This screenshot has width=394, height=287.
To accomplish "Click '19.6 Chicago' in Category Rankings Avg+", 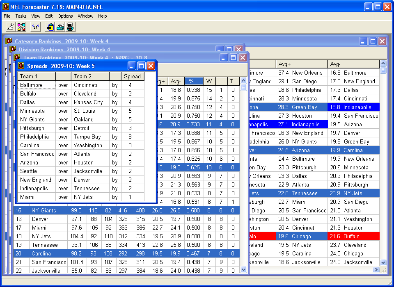I will (302, 236).
